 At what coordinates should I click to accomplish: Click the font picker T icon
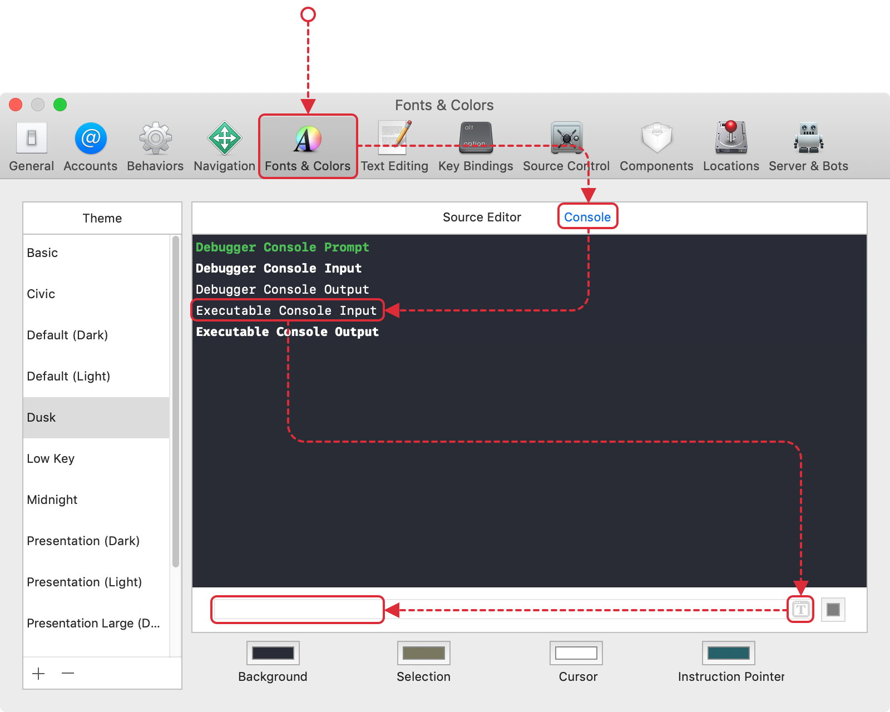coord(800,610)
